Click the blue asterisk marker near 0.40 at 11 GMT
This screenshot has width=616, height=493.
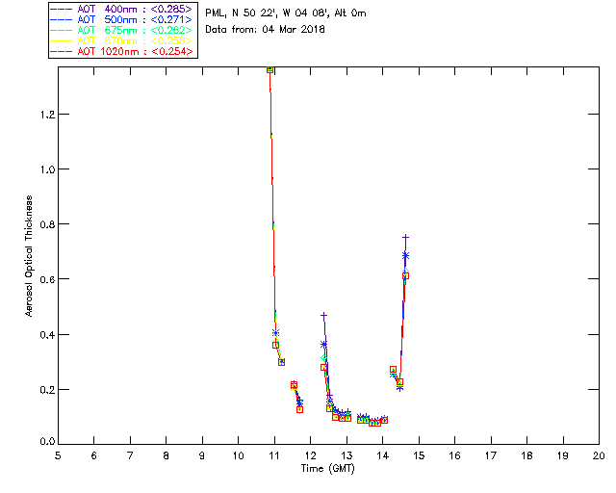tap(275, 333)
